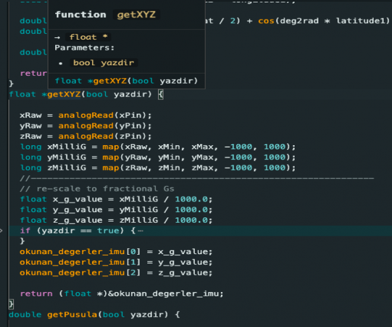The height and width of the screenshot is (327, 392).
Task: Expand the folded if (yazdir == true) block
Action: (4, 230)
